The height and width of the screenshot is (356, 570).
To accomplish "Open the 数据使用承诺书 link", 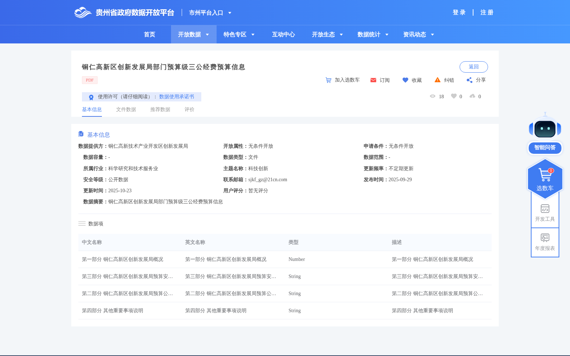I will 177,97.
